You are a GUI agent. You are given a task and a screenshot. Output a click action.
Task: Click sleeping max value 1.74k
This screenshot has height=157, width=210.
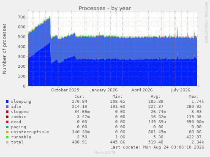[198, 102]
